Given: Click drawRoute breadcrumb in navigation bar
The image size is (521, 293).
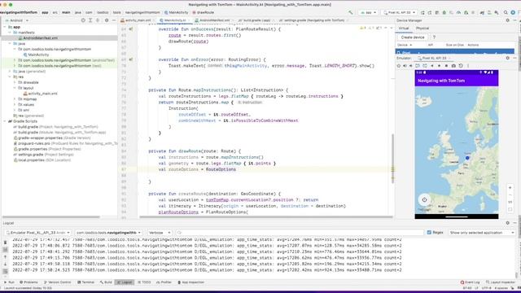Looking at the screenshot, I should point(203,13).
